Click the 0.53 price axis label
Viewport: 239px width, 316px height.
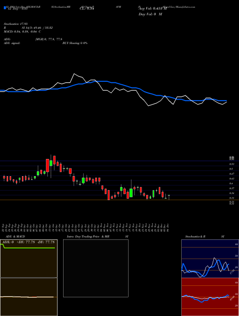(231, 164)
